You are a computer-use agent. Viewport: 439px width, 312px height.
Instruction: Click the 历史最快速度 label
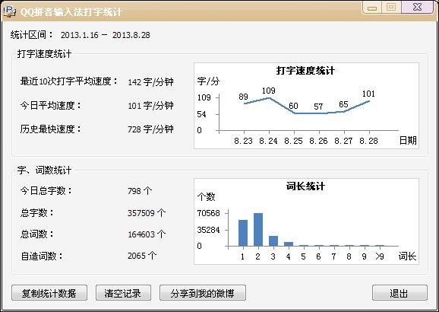50,129
